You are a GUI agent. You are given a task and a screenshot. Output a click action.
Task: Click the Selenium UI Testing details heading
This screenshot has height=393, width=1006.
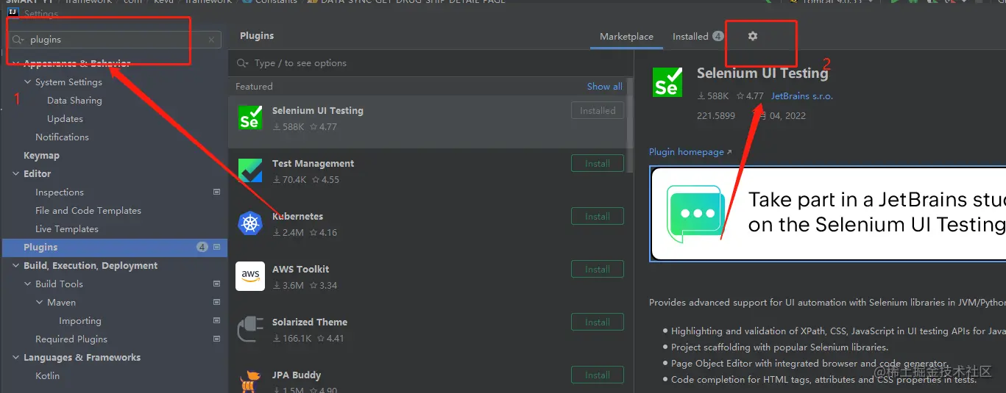tap(762, 73)
